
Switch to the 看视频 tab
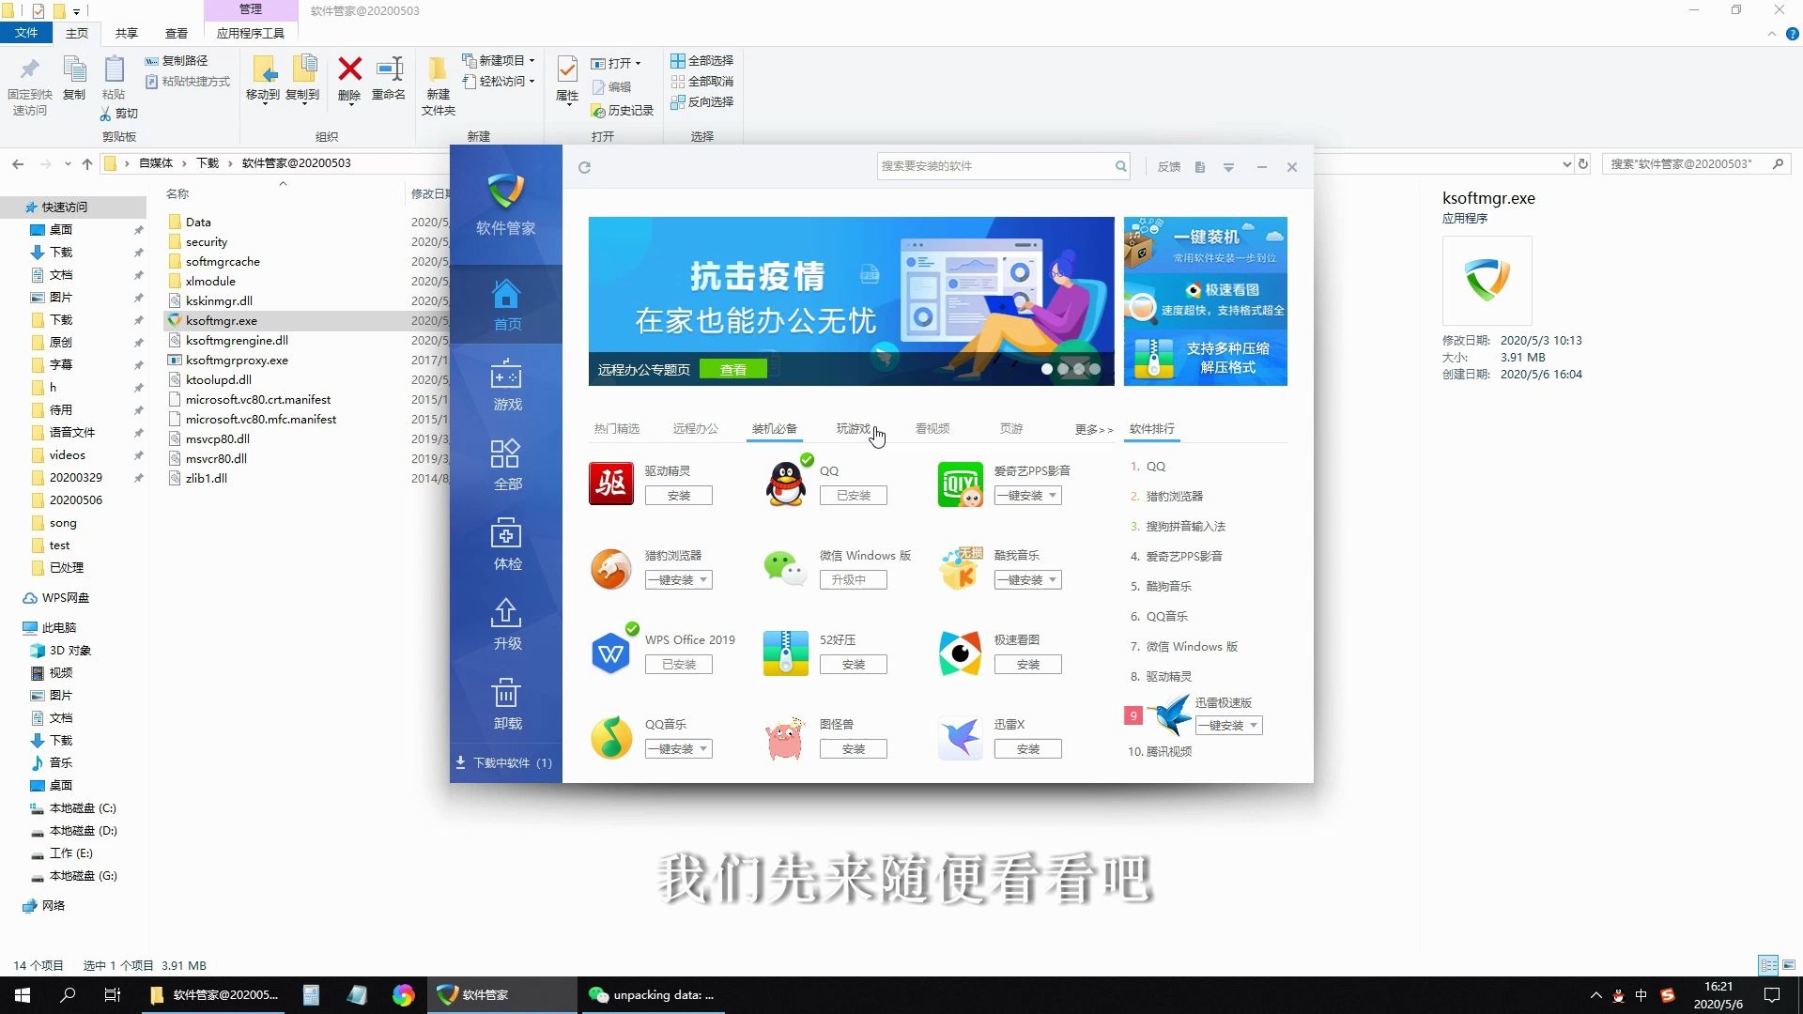tap(932, 429)
